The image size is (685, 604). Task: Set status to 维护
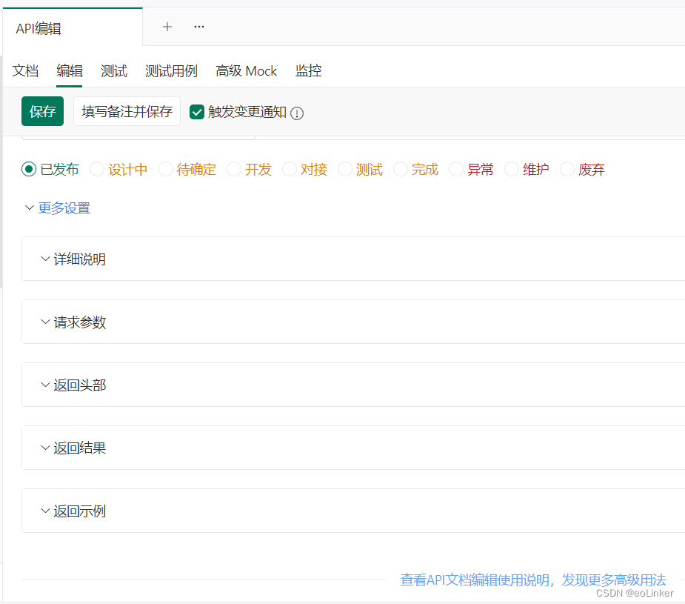click(x=512, y=169)
